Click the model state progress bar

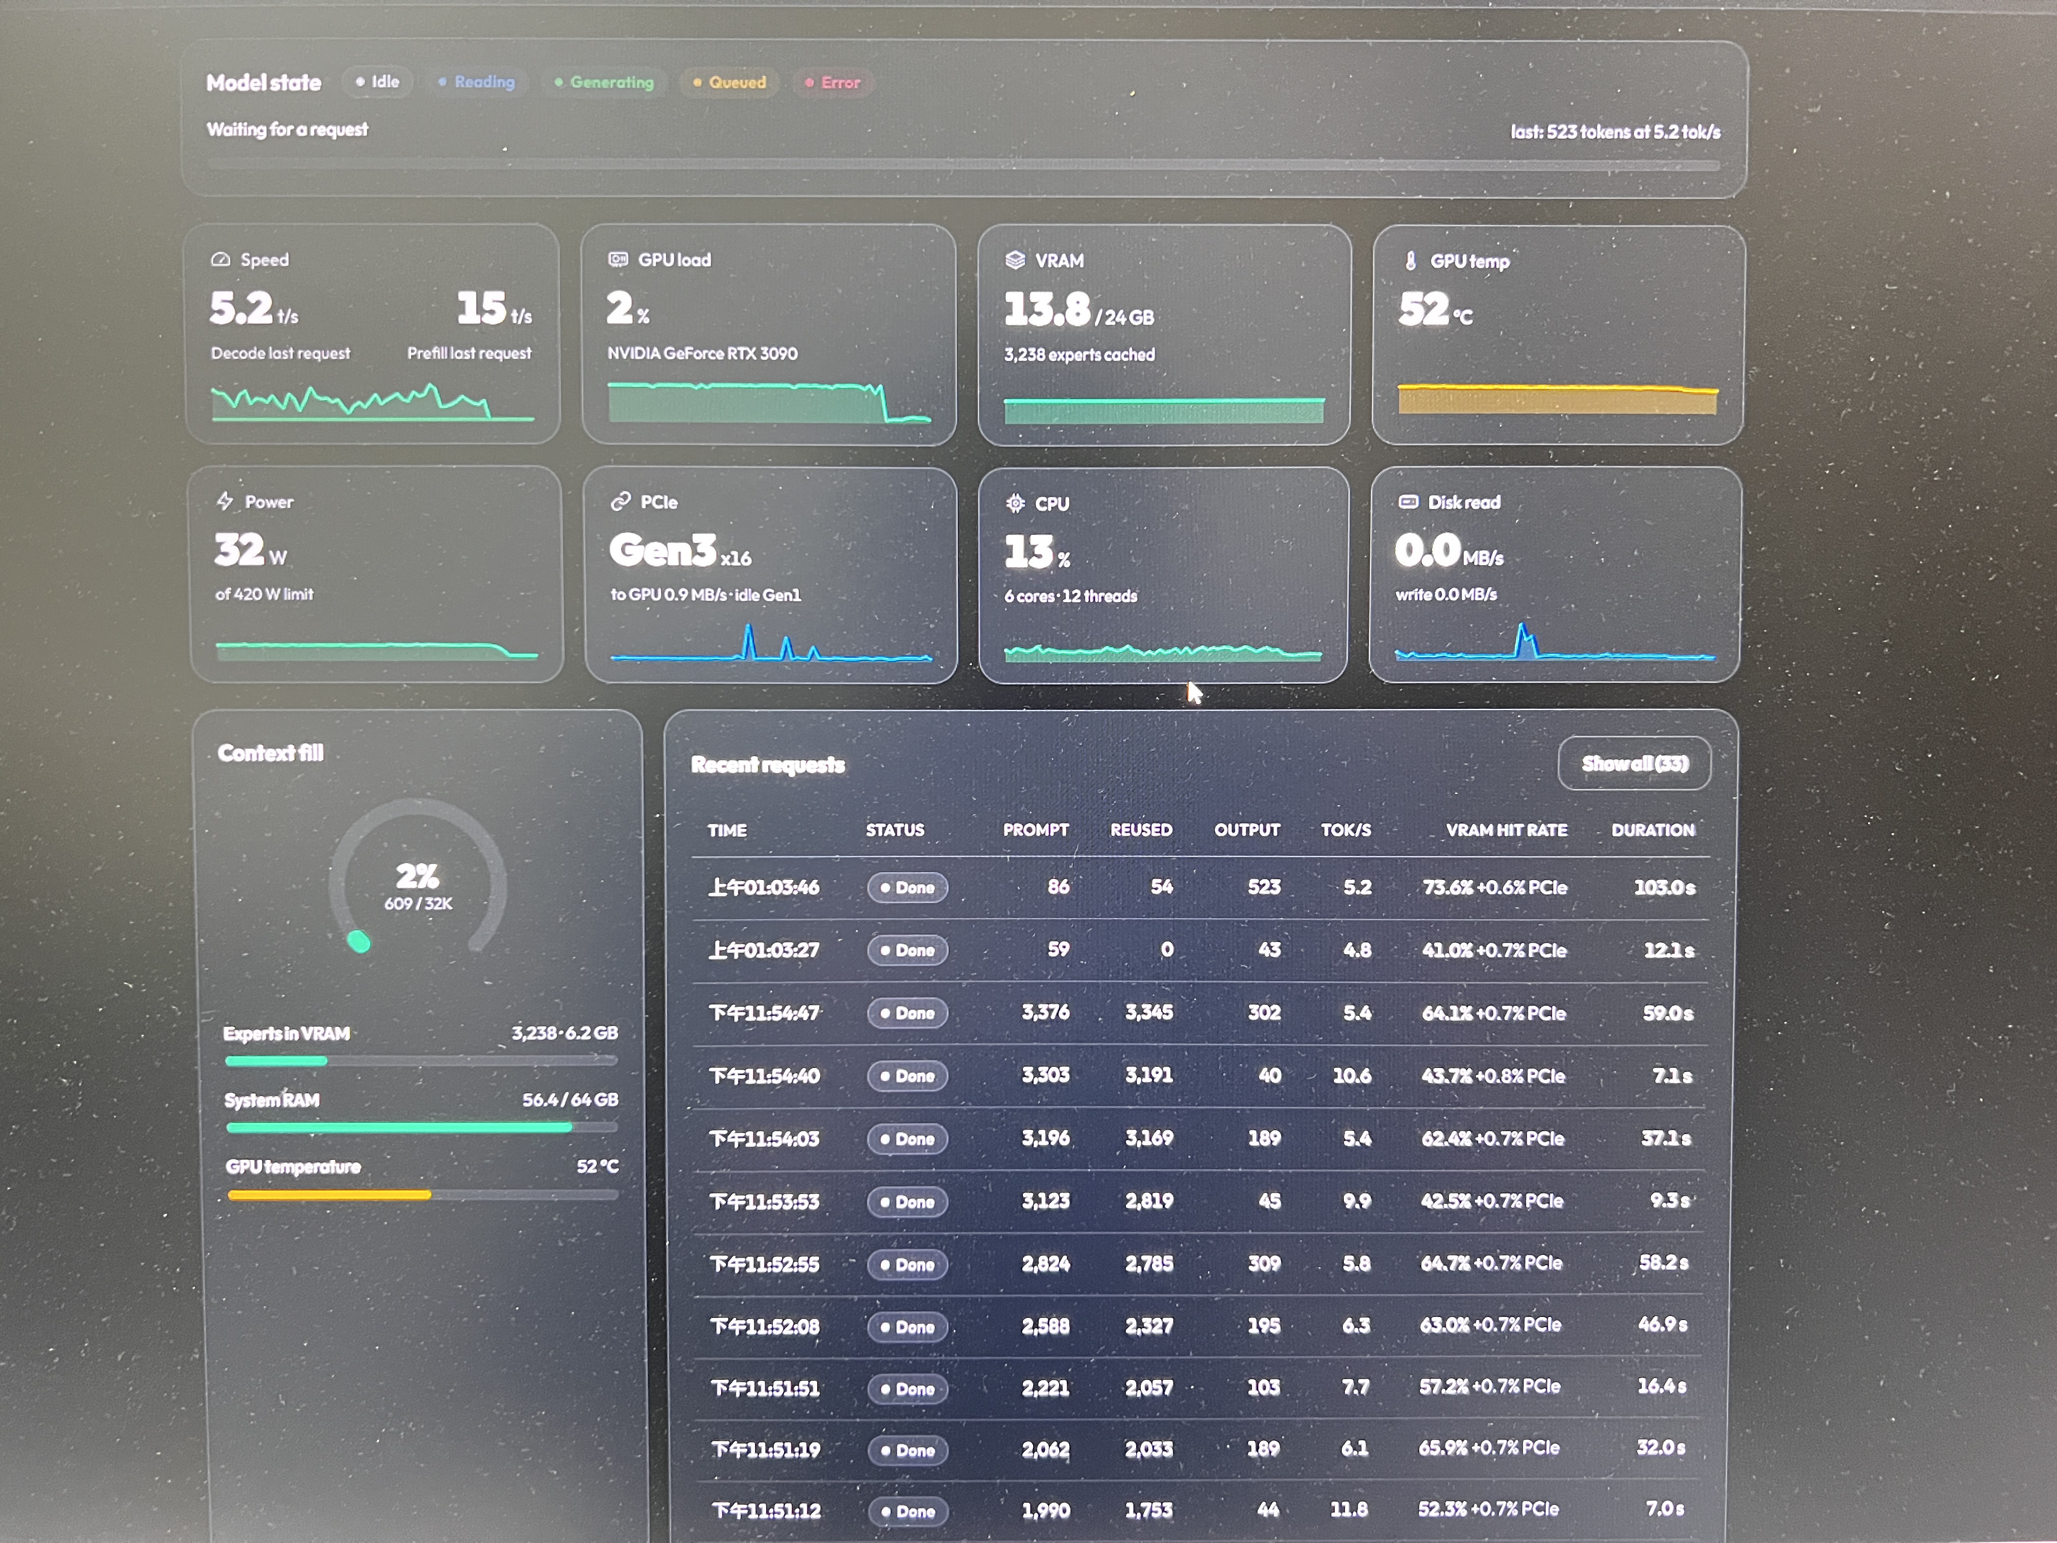pos(963,165)
